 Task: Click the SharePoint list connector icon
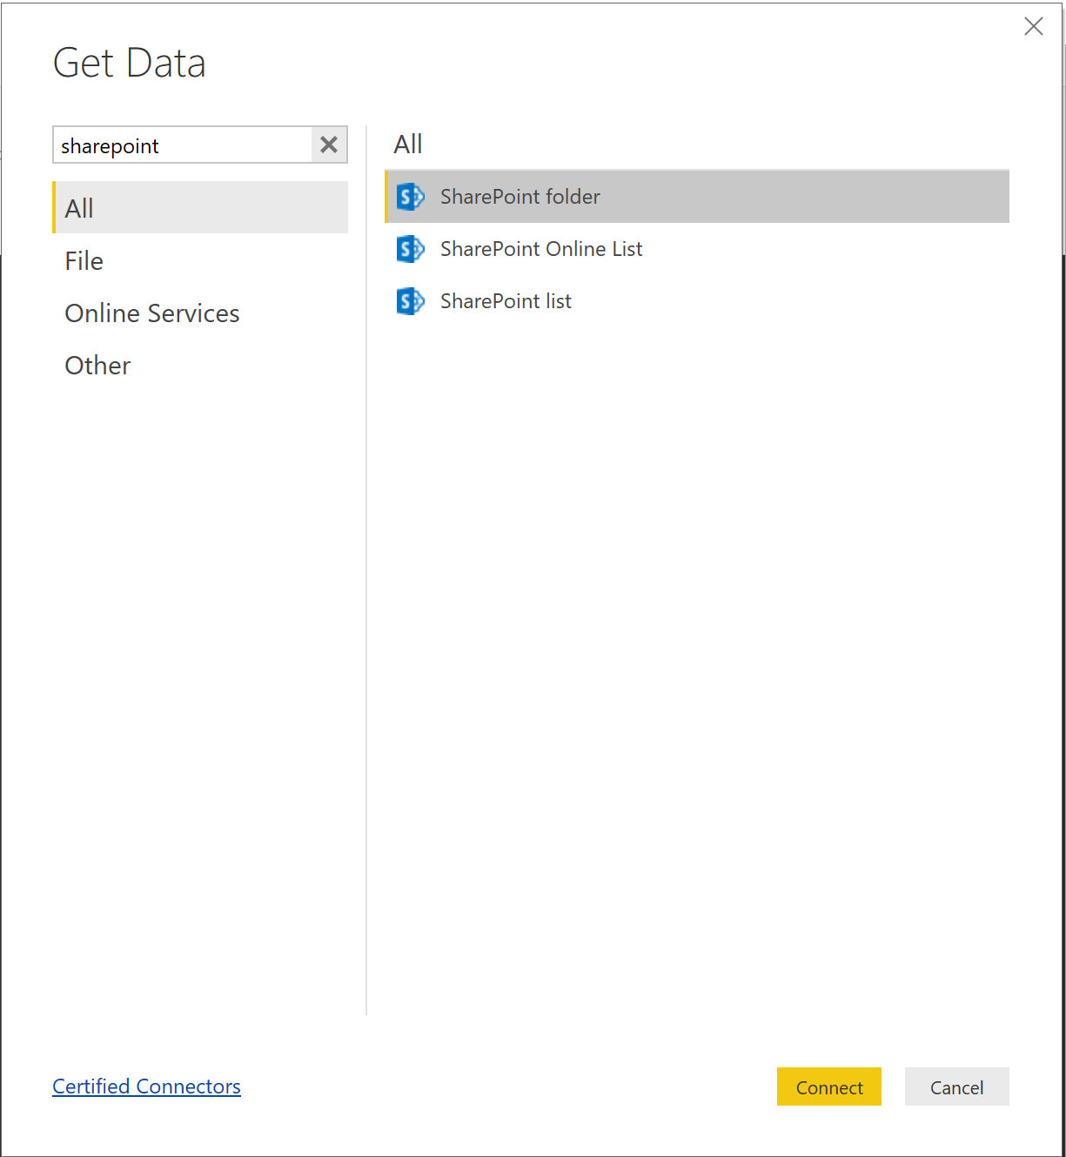[410, 301]
